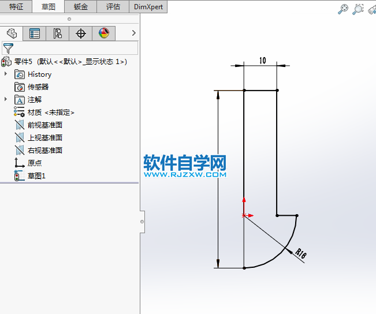This screenshot has width=376, height=314.
Task: Select the 10 width dimension
Action: click(x=263, y=61)
